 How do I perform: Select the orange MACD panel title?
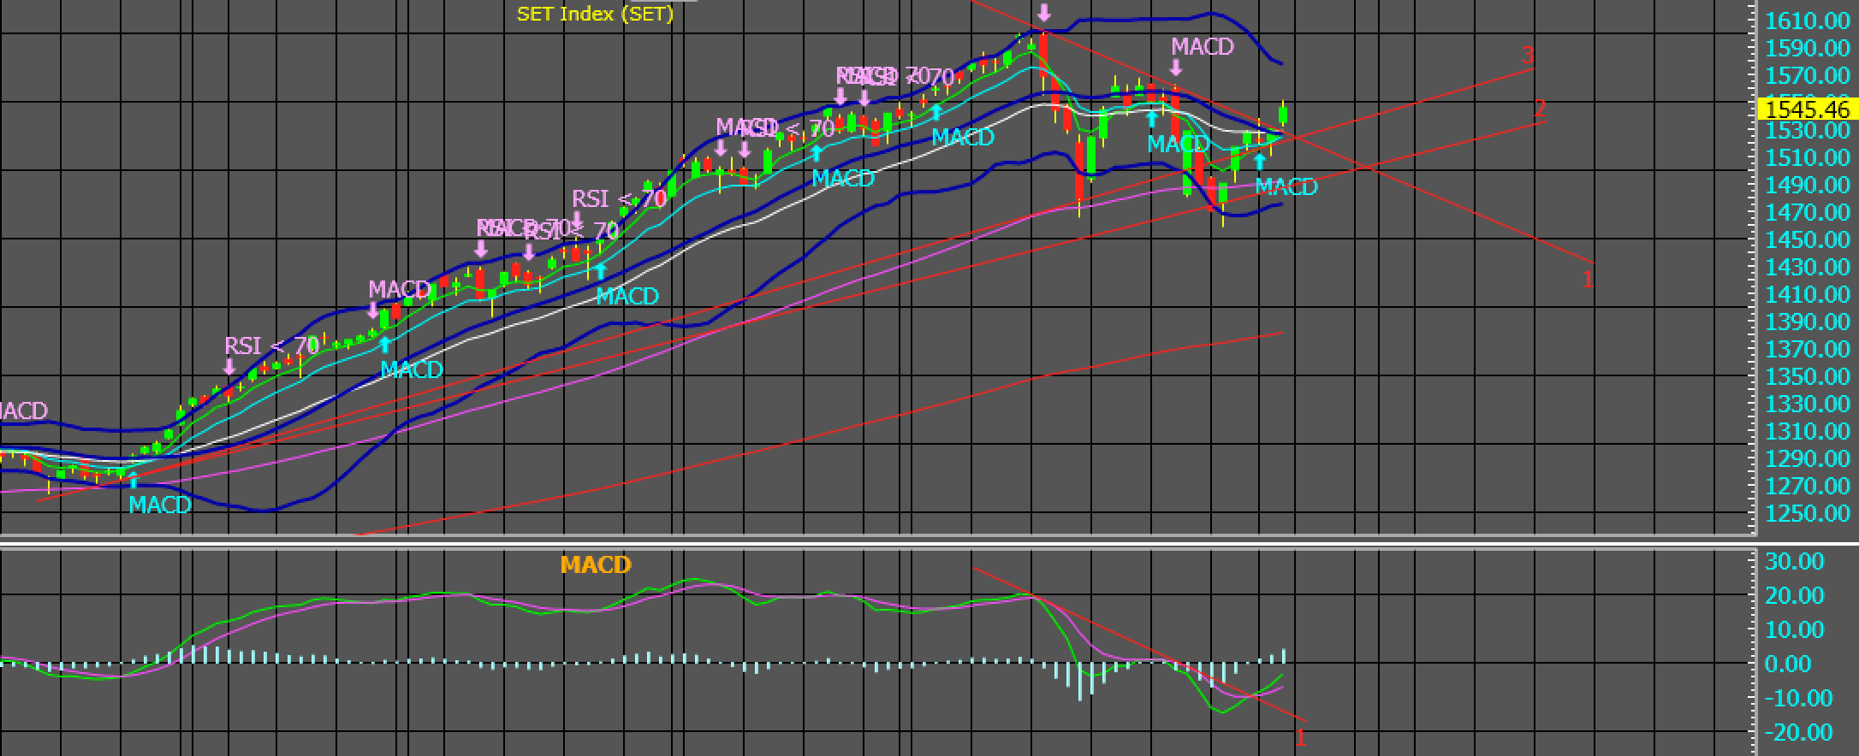click(596, 564)
